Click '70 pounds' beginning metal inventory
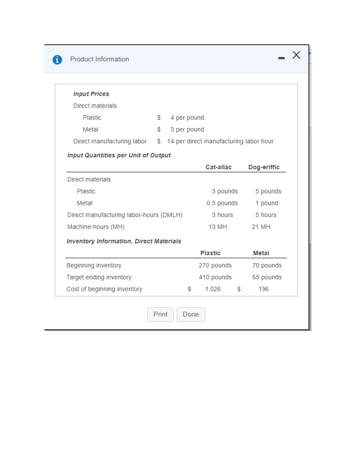Image resolution: width=358 pixels, height=463 pixels. [x=267, y=265]
